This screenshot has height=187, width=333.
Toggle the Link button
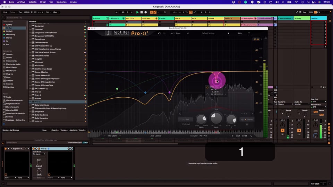(x=5, y=12)
